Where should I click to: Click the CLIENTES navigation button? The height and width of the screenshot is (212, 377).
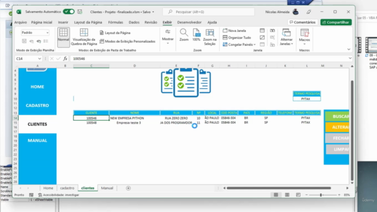click(37, 124)
